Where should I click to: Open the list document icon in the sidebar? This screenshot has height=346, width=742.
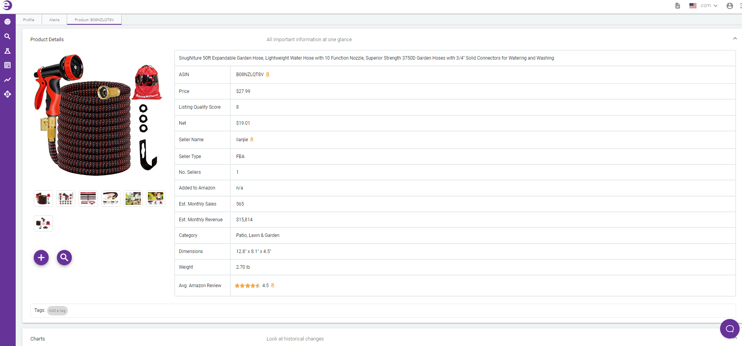[x=7, y=65]
